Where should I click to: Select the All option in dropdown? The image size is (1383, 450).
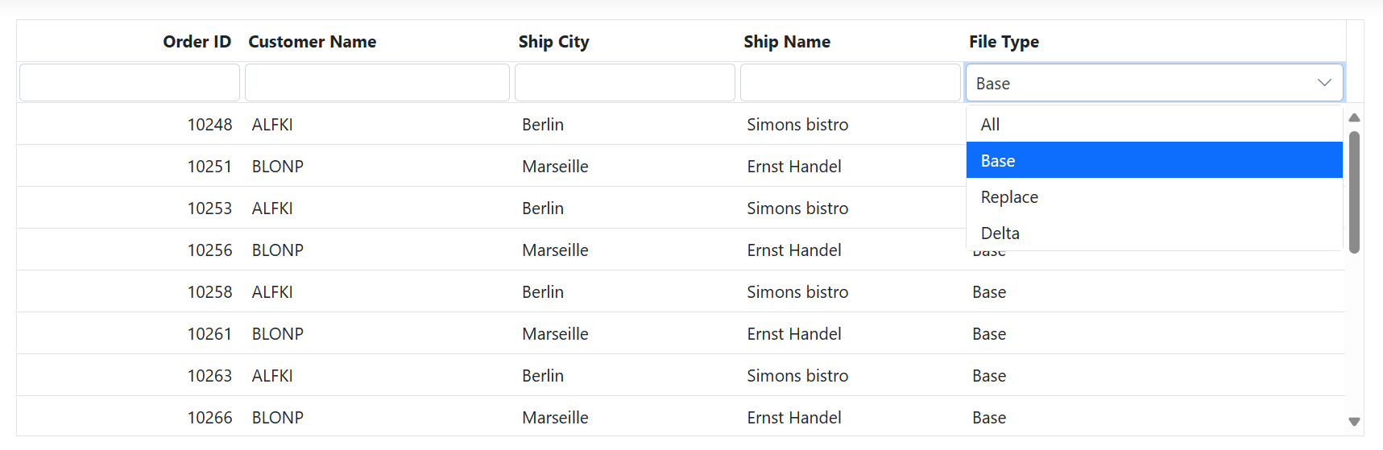coord(1154,124)
